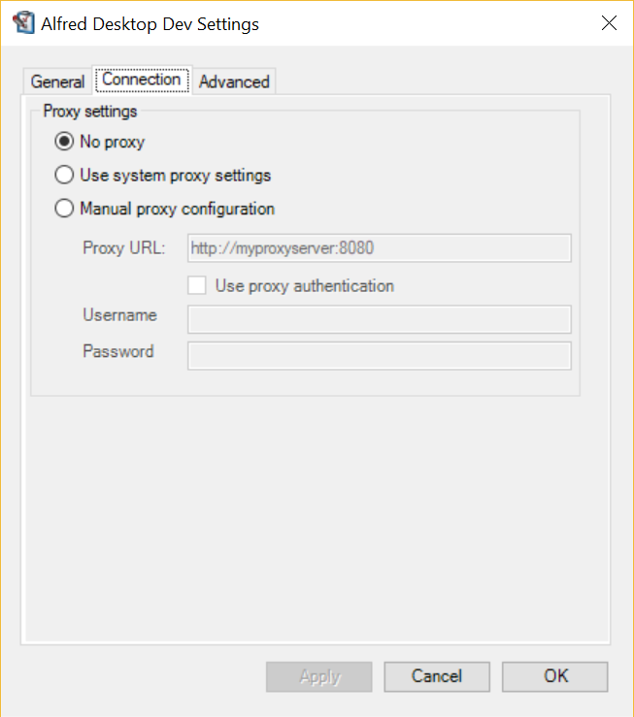The width and height of the screenshot is (634, 717).
Task: Enable Manual proxy configuration option
Action: (x=65, y=209)
